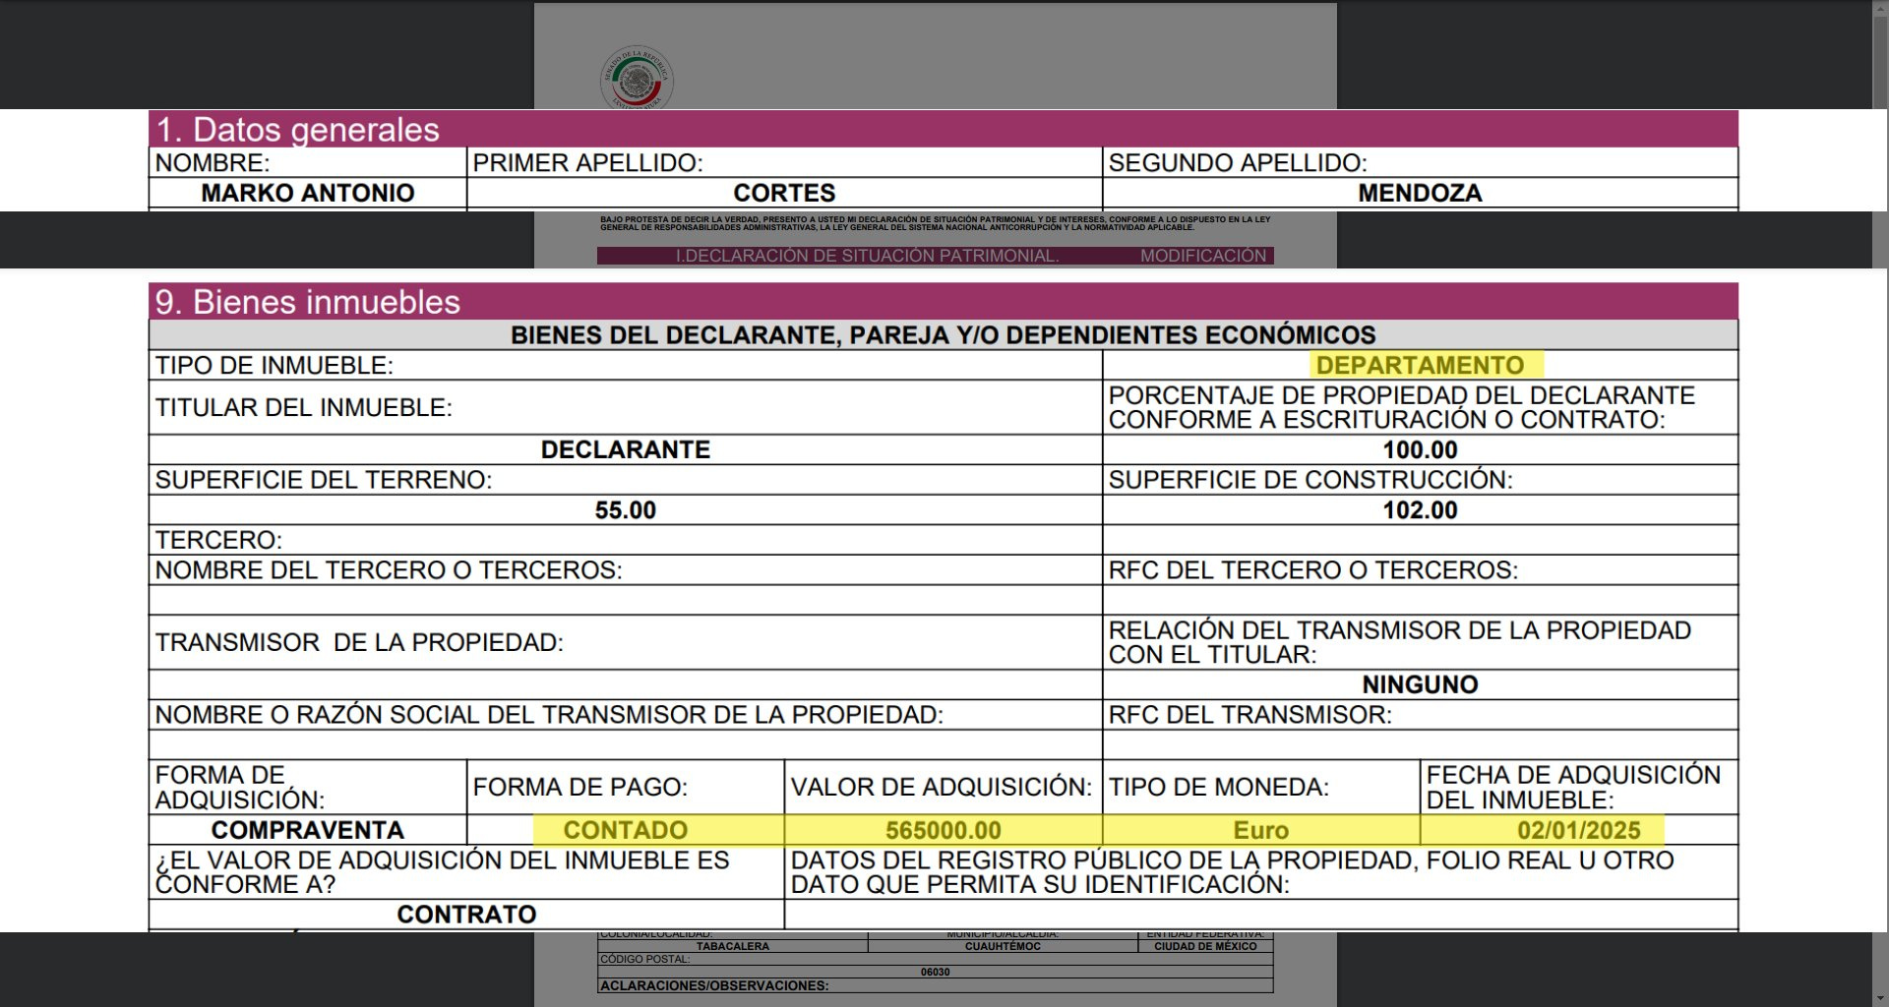
Task: Click the 'RFC DEL TRANSMISOR:' label
Action: [x=1250, y=715]
